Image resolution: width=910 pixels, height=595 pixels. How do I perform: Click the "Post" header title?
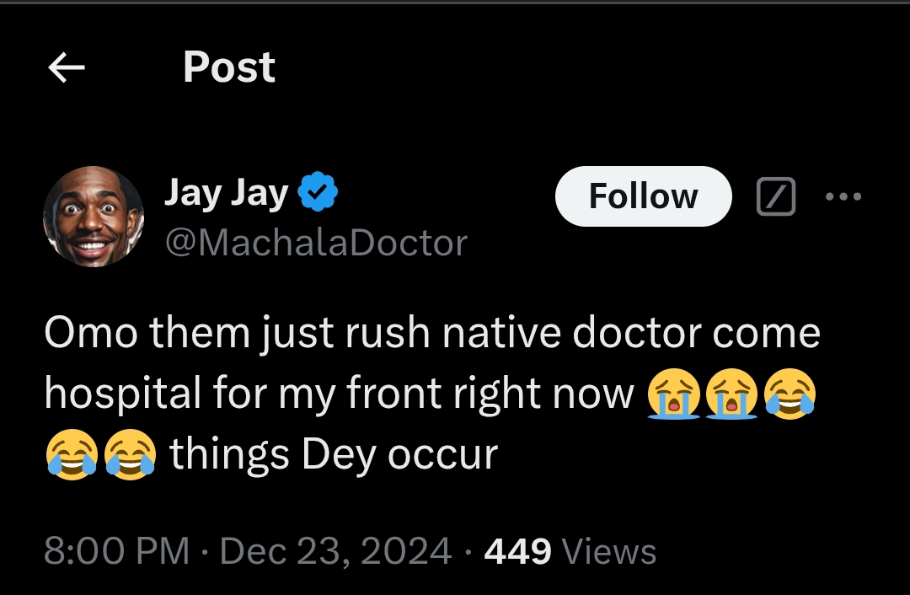pyautogui.click(x=228, y=67)
